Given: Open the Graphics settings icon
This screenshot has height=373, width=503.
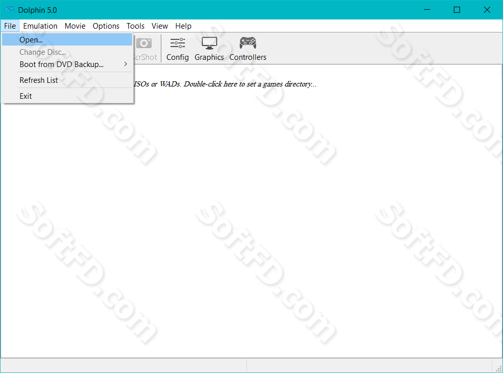Looking at the screenshot, I should (x=209, y=49).
